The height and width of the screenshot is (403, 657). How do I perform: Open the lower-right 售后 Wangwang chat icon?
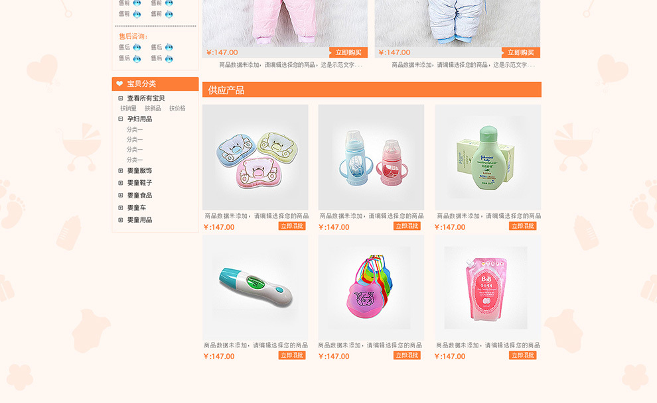[x=169, y=58]
